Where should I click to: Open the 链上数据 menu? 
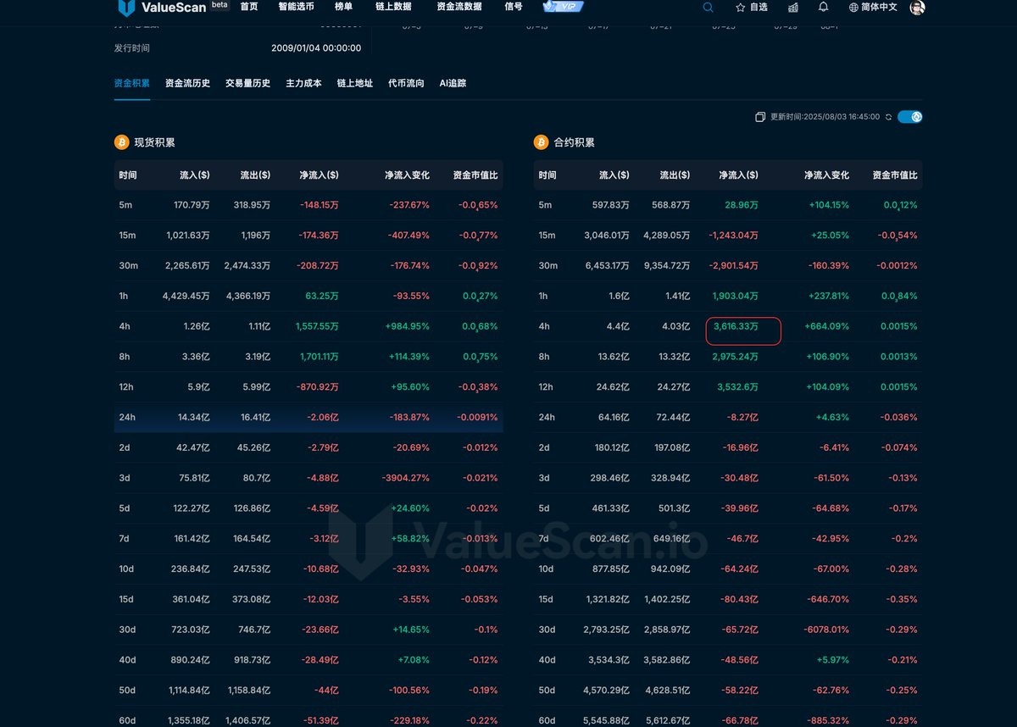click(394, 7)
